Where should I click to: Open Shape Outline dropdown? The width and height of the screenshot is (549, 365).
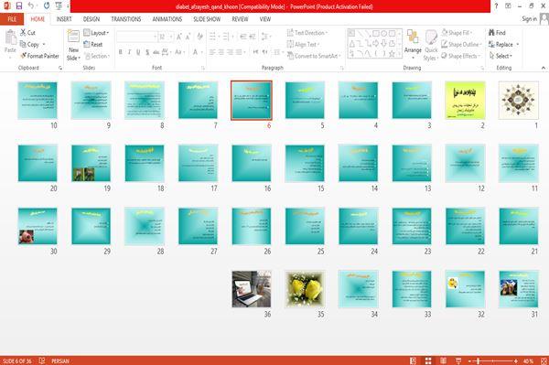pyautogui.click(x=461, y=45)
